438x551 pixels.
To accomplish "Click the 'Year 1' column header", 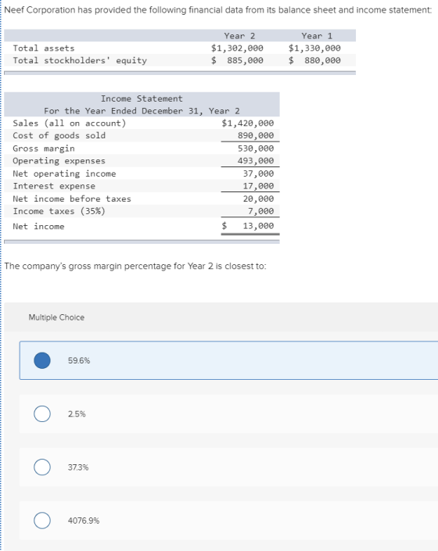I will [317, 36].
